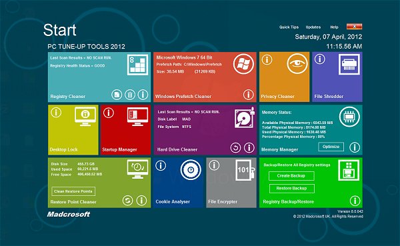Click the 'Free Space' line in Restore Point Cleaner

[x=77, y=175]
